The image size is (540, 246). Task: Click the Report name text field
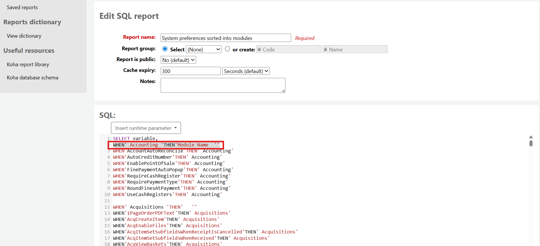225,38
